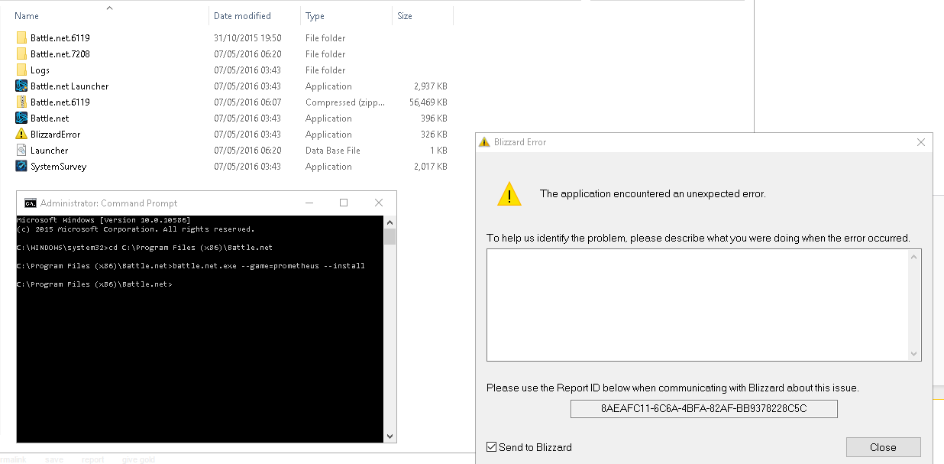Click the 'Administrator: Command Prompt' window title

click(108, 203)
